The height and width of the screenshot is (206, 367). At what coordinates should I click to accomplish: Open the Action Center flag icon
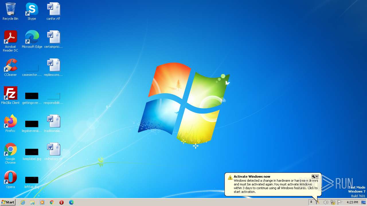pos(340,202)
